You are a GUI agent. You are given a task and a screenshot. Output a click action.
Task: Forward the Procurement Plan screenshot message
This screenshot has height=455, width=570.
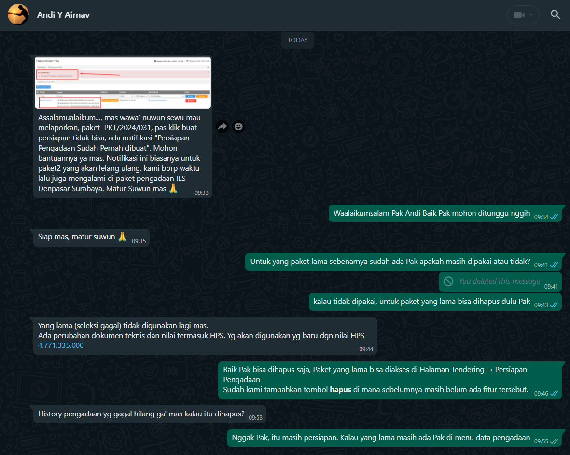coord(222,126)
